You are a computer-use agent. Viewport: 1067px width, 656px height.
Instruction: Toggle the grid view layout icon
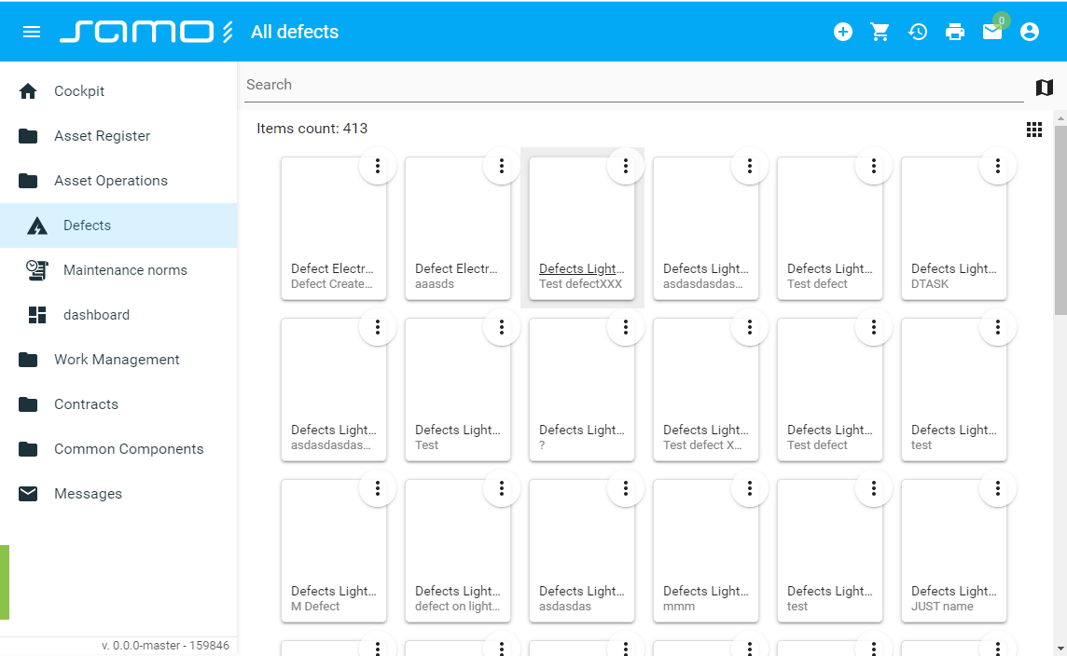click(1033, 130)
